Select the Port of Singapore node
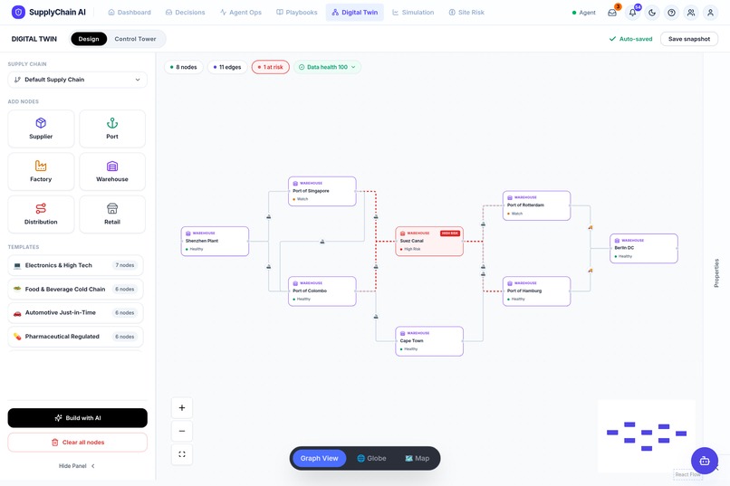This screenshot has width=730, height=486. tap(322, 191)
